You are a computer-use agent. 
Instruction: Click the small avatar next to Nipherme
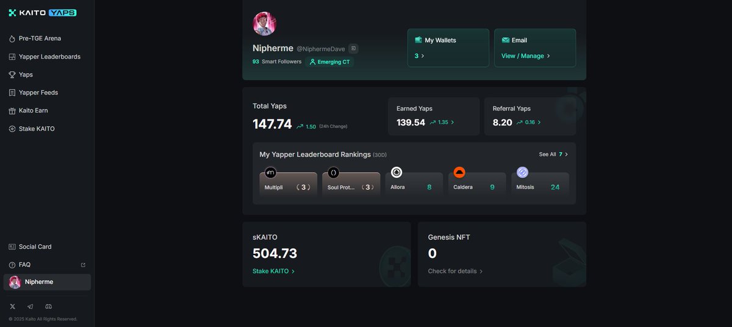[15, 282]
